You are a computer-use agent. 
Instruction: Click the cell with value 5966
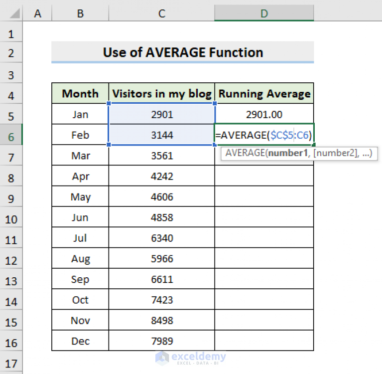point(161,258)
